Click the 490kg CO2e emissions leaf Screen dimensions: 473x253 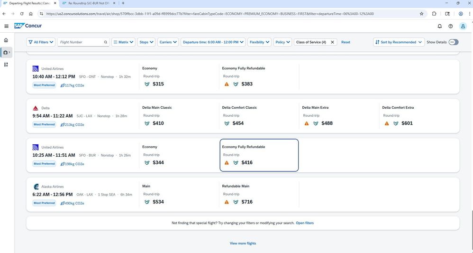pos(63,204)
